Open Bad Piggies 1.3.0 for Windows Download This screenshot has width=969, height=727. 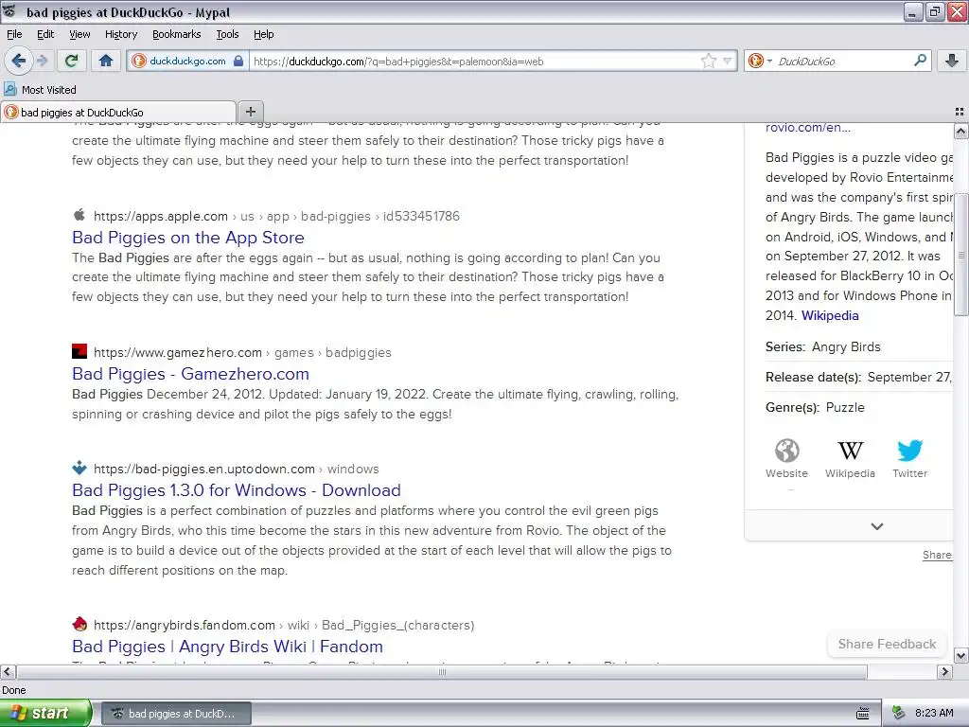[236, 490]
